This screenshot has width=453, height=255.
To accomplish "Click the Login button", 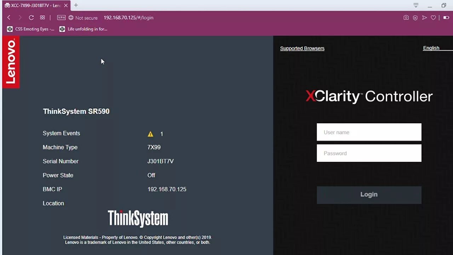I will tap(369, 195).
